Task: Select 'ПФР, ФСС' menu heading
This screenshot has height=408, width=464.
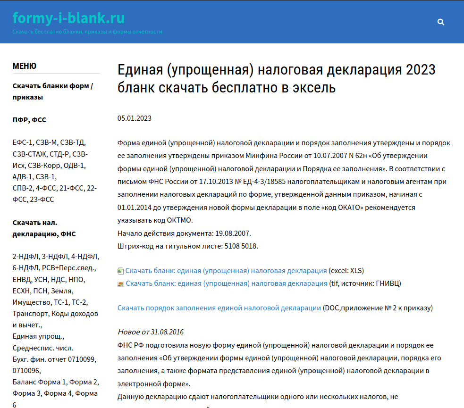Action: [29, 120]
